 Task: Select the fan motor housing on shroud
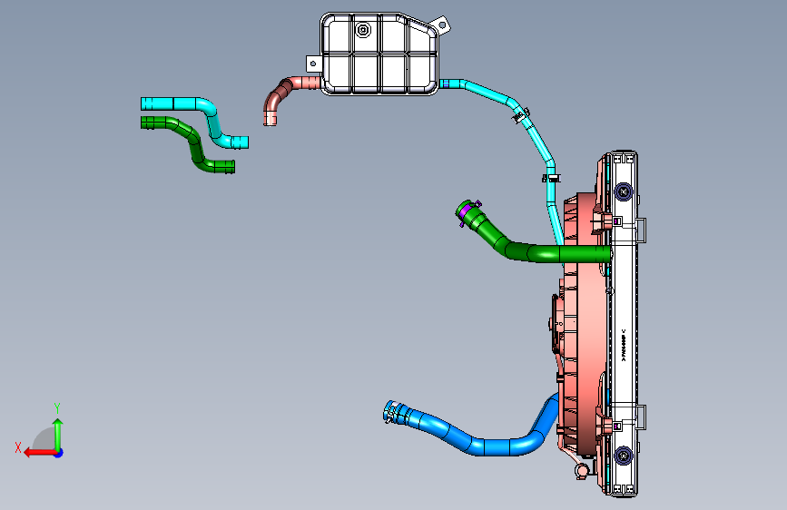(x=557, y=324)
